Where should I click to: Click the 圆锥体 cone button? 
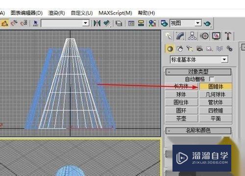tap(216, 86)
